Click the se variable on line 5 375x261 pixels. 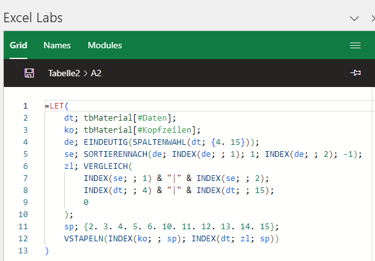pyautogui.click(x=69, y=154)
